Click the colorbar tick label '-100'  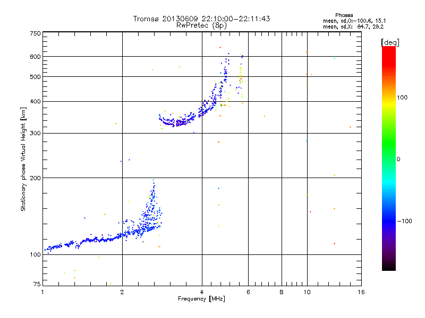404,221
